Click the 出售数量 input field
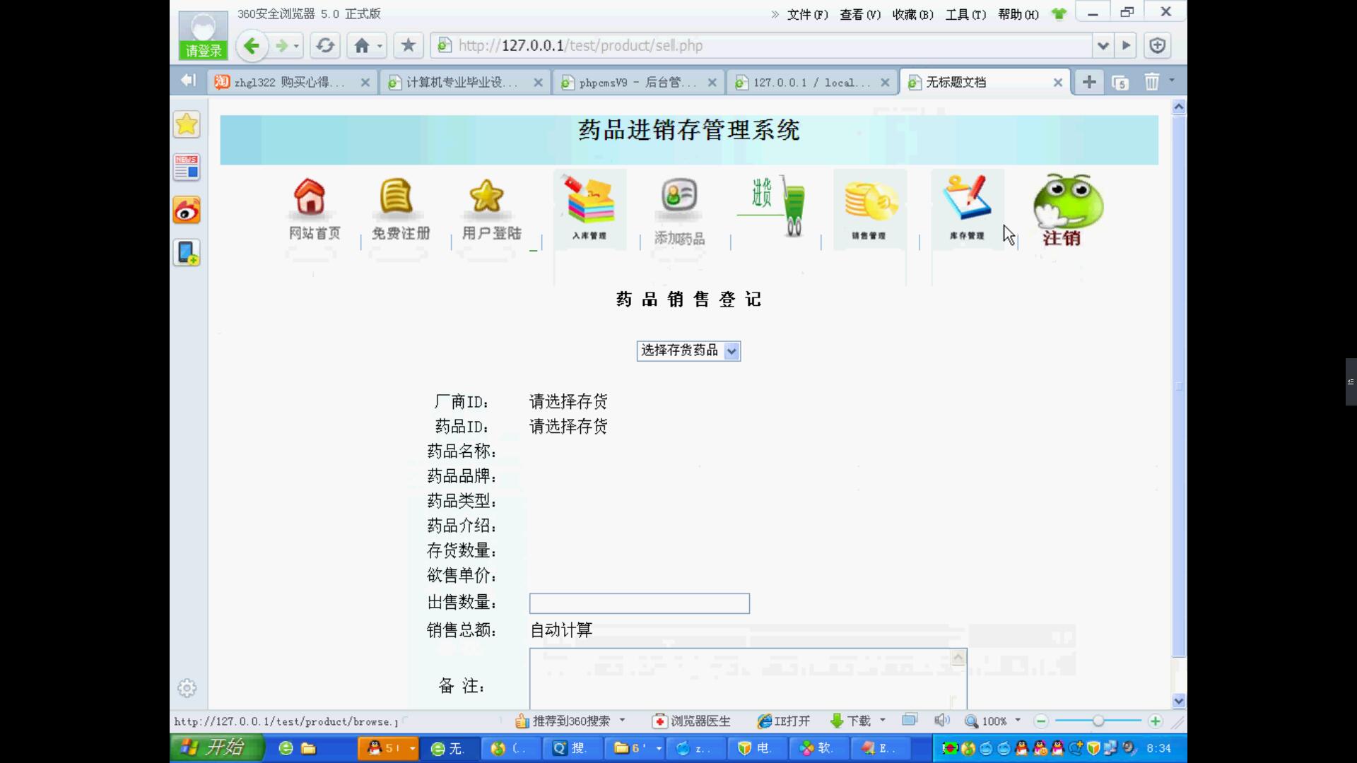Viewport: 1357px width, 763px height. pos(639,603)
